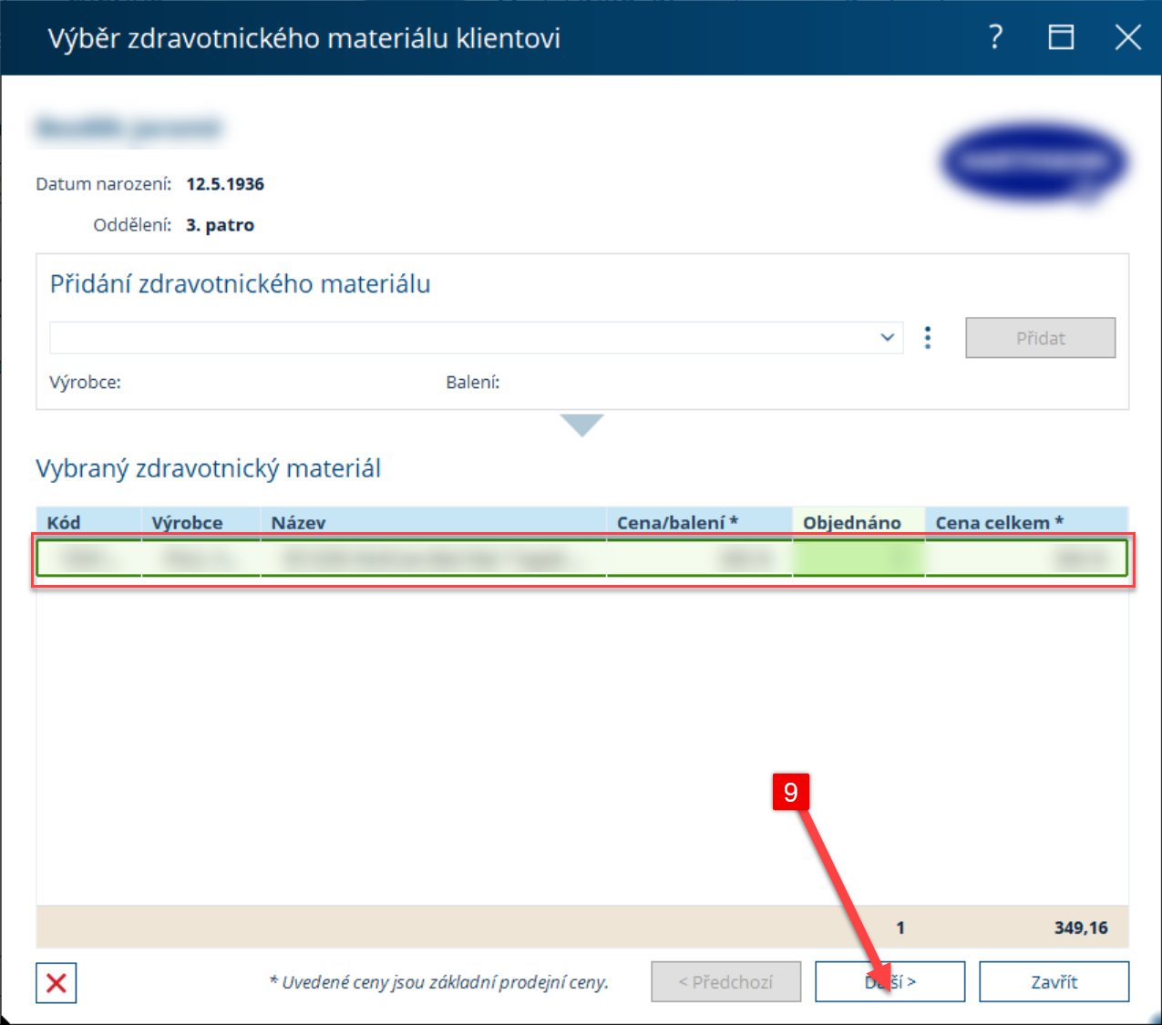Click the Přidat button
Screen dimensions: 1162x1025
tap(1040, 338)
